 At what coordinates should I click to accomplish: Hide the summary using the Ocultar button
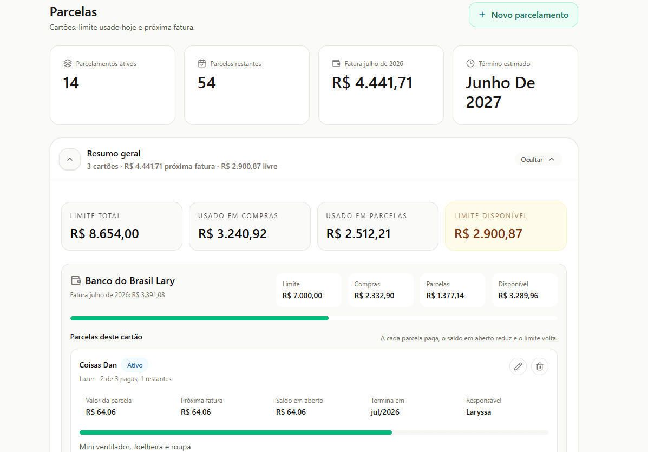tap(538, 160)
